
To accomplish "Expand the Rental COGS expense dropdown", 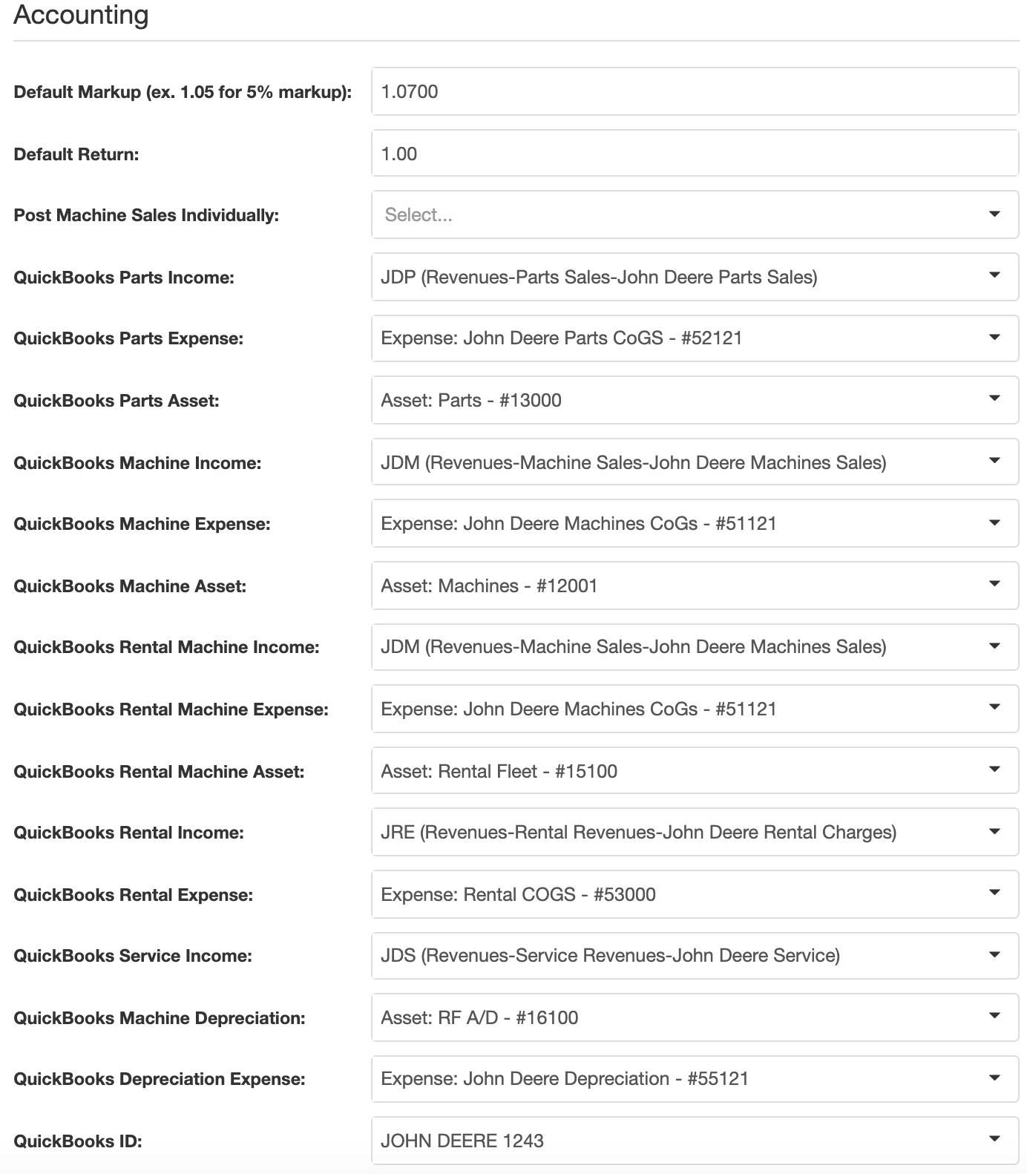I will 695,894.
